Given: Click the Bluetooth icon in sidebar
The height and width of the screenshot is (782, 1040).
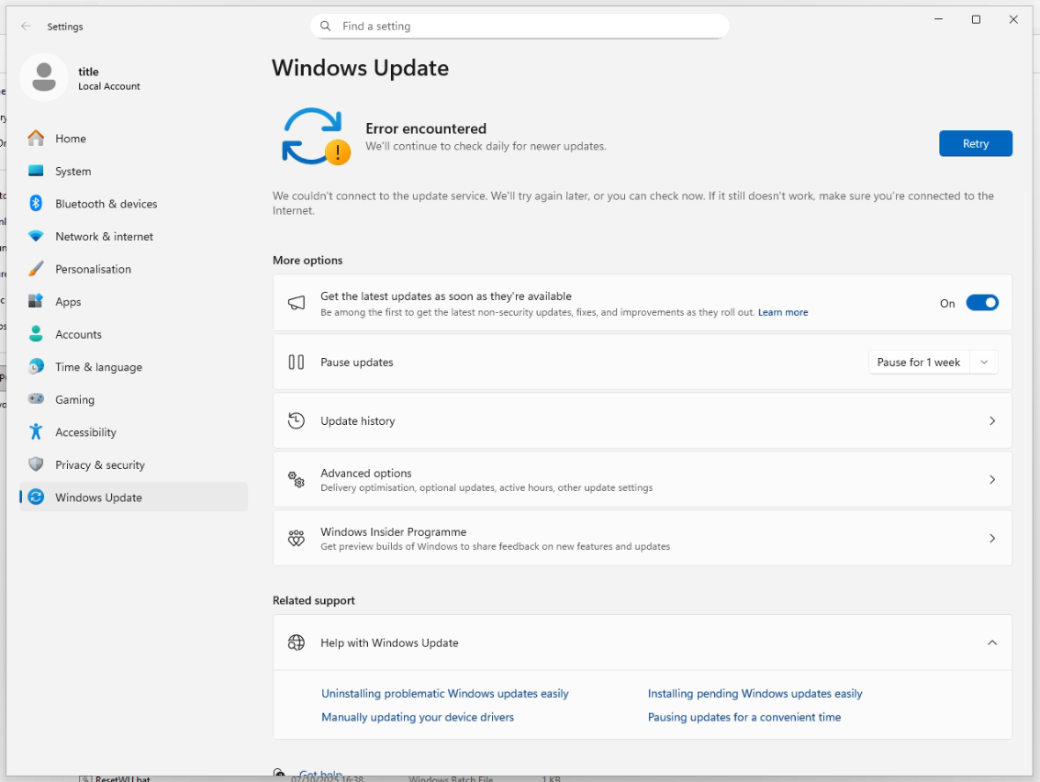Looking at the screenshot, I should coord(36,203).
